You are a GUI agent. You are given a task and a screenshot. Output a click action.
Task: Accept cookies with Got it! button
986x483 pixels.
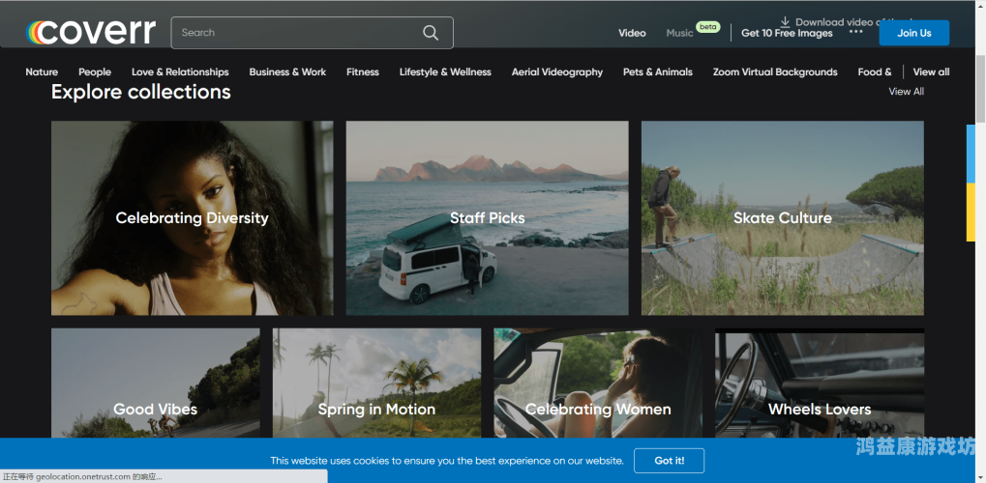[669, 461]
